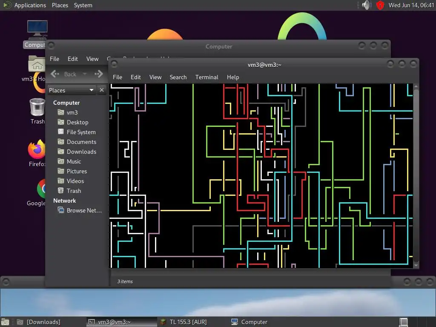Click the Browse Network icon in sidebar
Screen dimensions: 436x327
[x=61, y=210]
